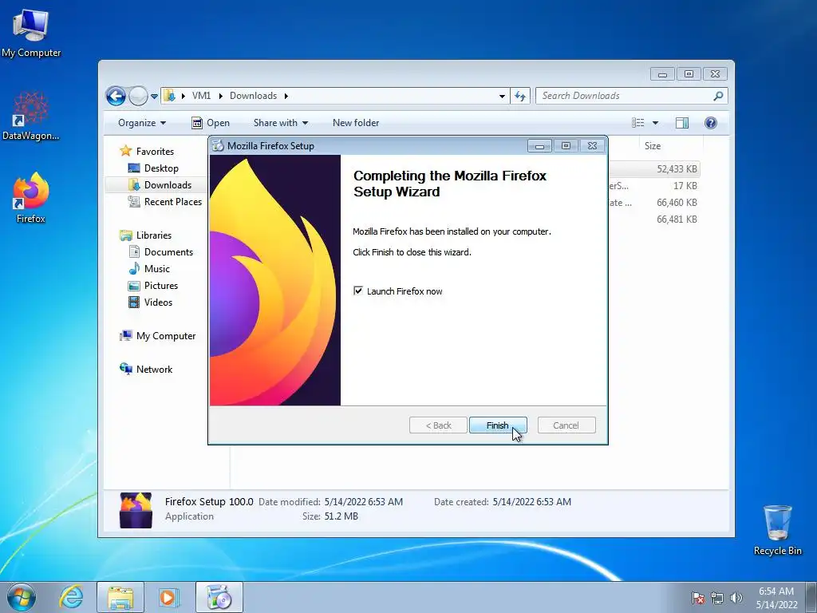Open the Windows Start menu orb

pos(22,597)
